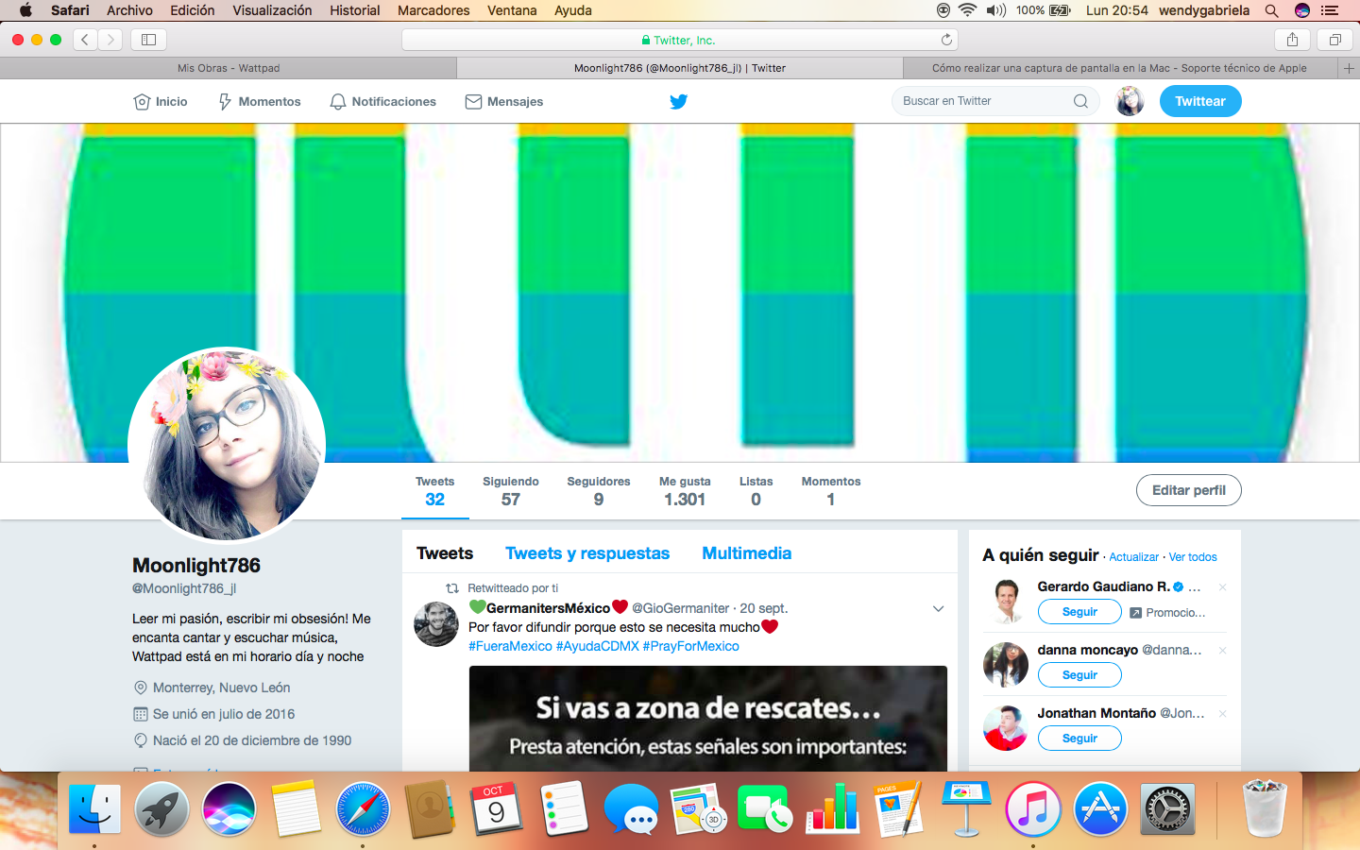Open Keynote app in Dock
Viewport: 1360px width, 850px height.
coord(965,809)
